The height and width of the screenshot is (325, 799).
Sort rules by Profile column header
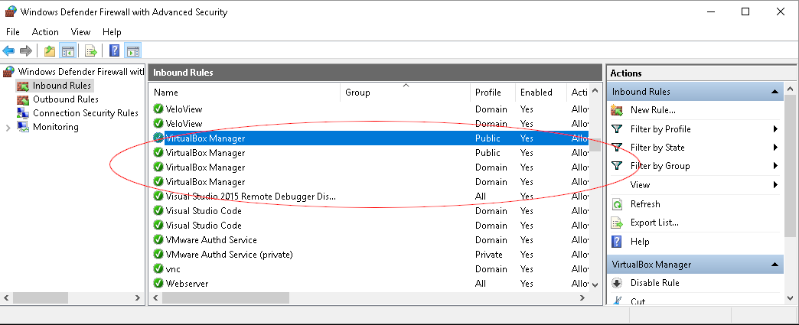pyautogui.click(x=492, y=93)
